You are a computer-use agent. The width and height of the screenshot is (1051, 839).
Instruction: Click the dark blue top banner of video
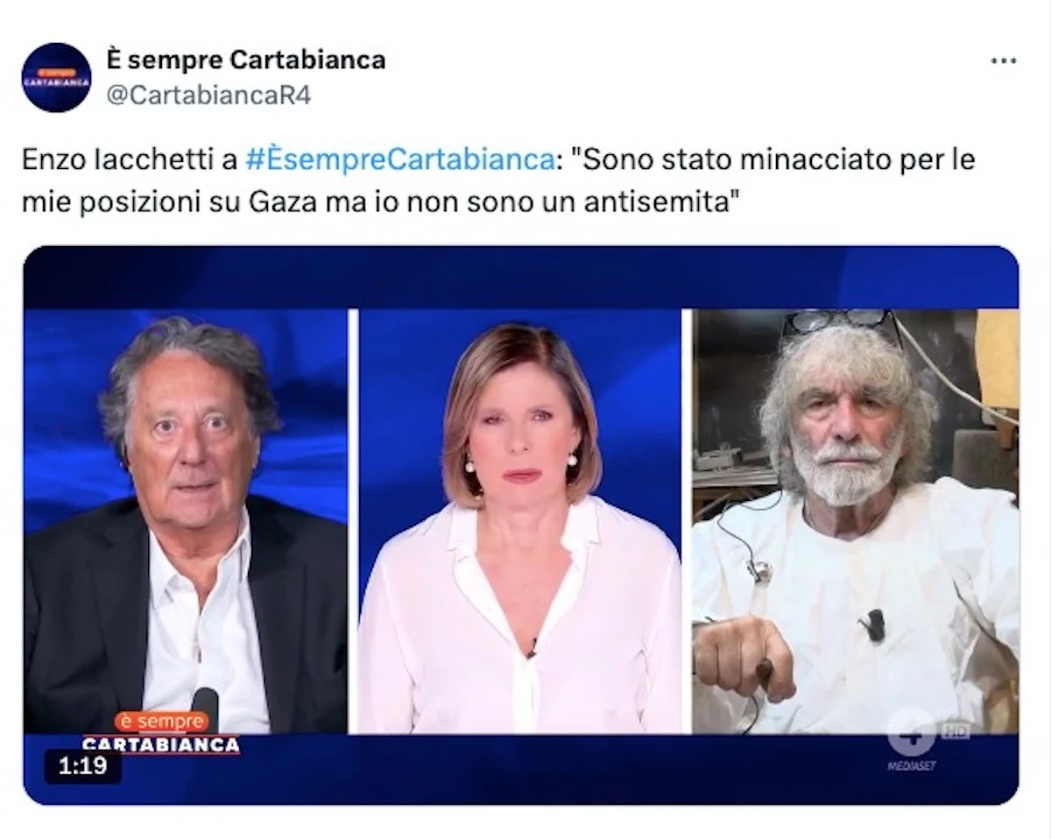tap(521, 278)
